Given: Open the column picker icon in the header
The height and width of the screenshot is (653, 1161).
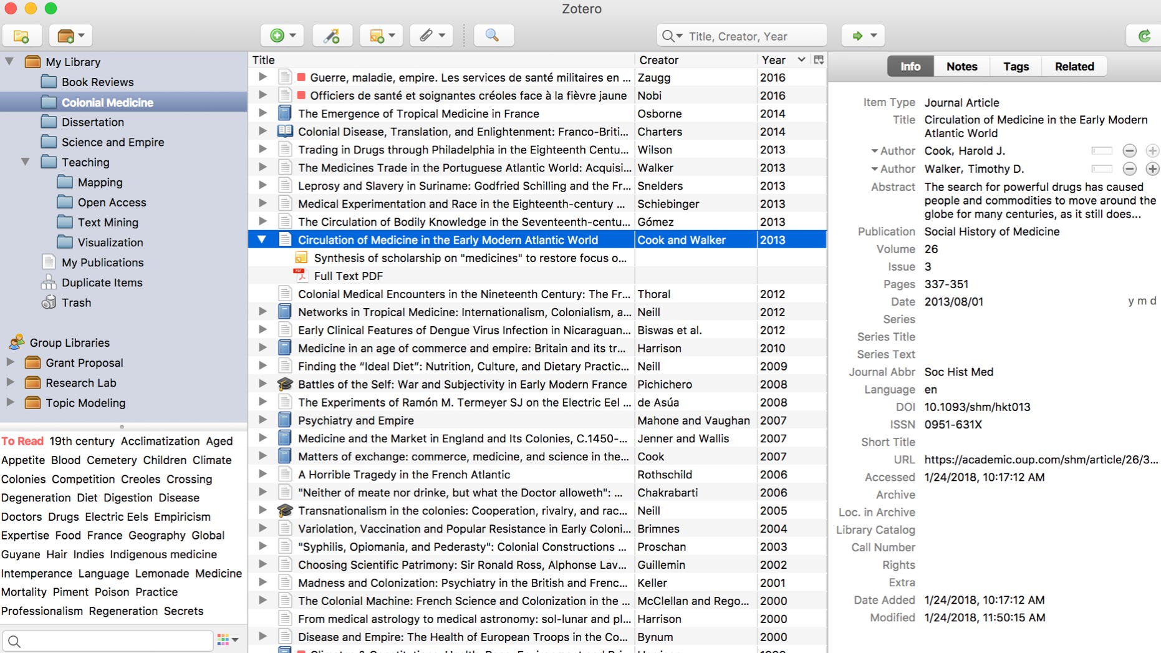Looking at the screenshot, I should click(819, 60).
